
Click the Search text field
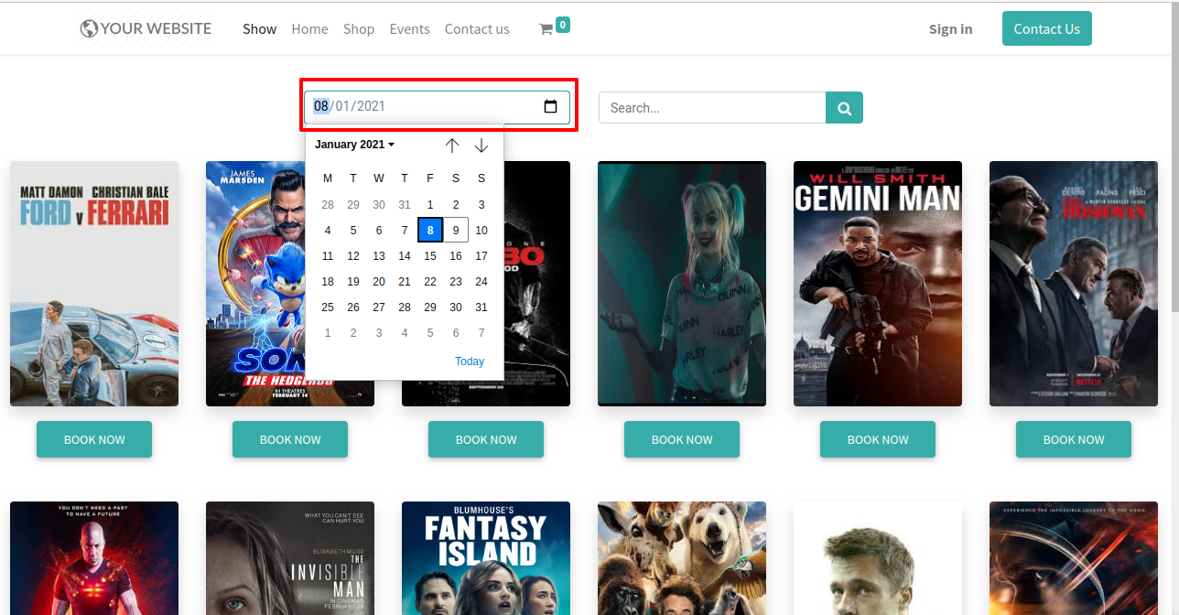coord(712,108)
